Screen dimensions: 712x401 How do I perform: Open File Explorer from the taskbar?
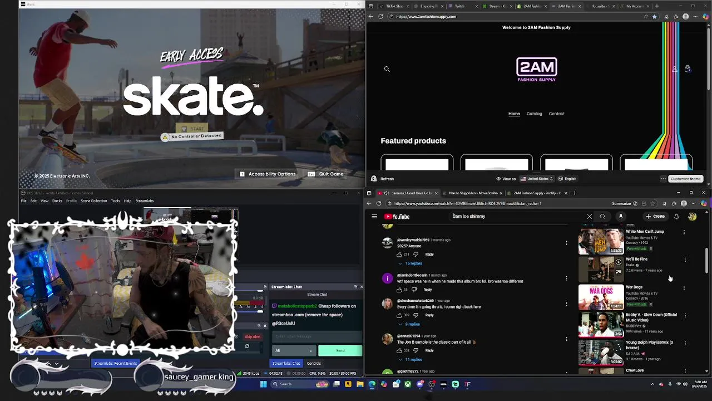360,384
